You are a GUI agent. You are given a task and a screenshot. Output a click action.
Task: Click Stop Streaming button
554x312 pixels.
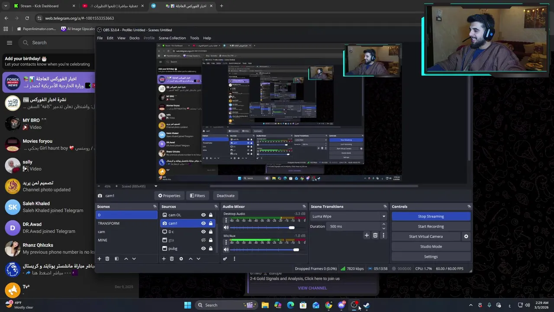click(x=431, y=216)
